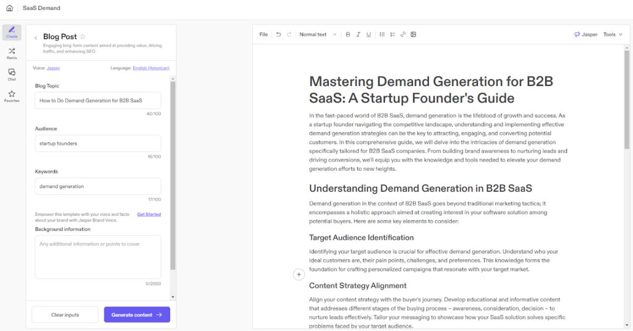
Task: Click the Clear inputs button
Action: pos(65,315)
